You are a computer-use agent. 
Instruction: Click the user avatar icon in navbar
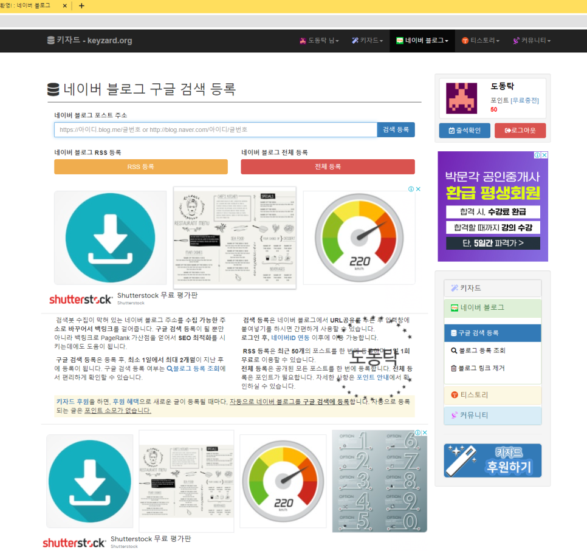(303, 41)
